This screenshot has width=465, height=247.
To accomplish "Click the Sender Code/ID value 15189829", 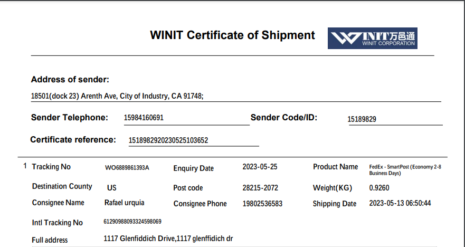I will click(x=362, y=119).
